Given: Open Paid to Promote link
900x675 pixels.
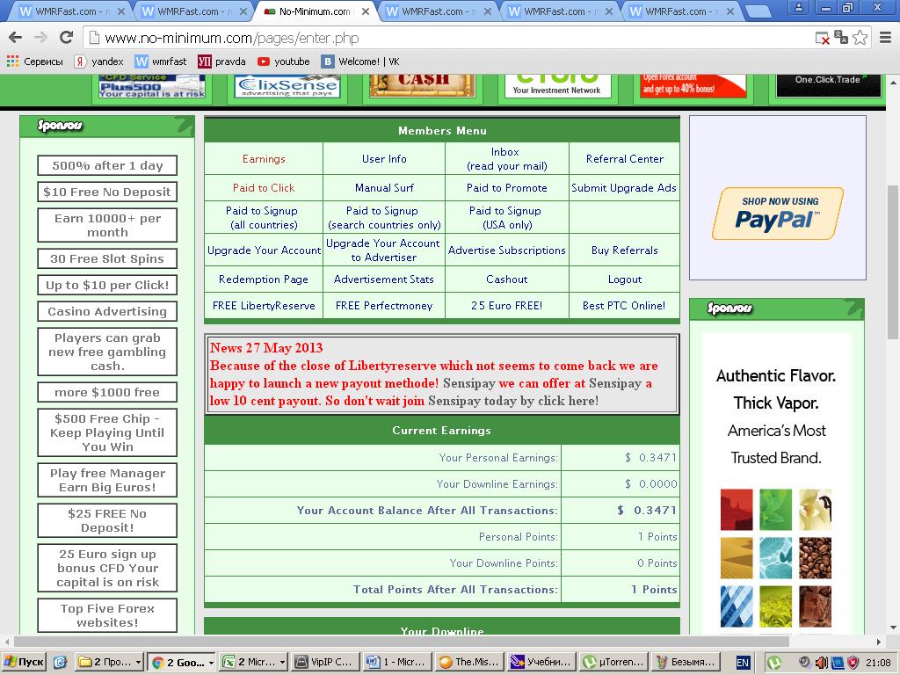Looking at the screenshot, I should pyautogui.click(x=507, y=188).
